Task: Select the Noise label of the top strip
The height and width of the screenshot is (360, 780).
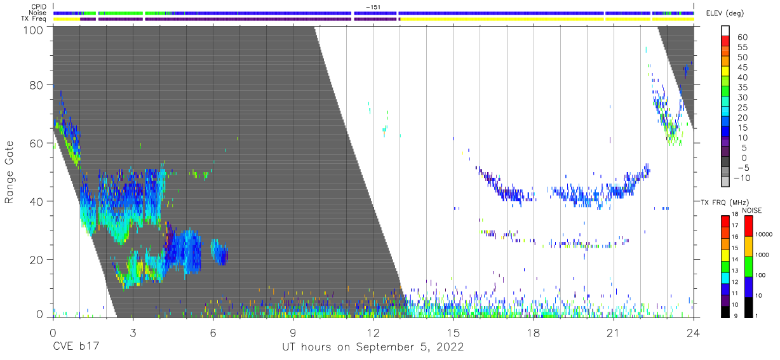Action: click(37, 13)
